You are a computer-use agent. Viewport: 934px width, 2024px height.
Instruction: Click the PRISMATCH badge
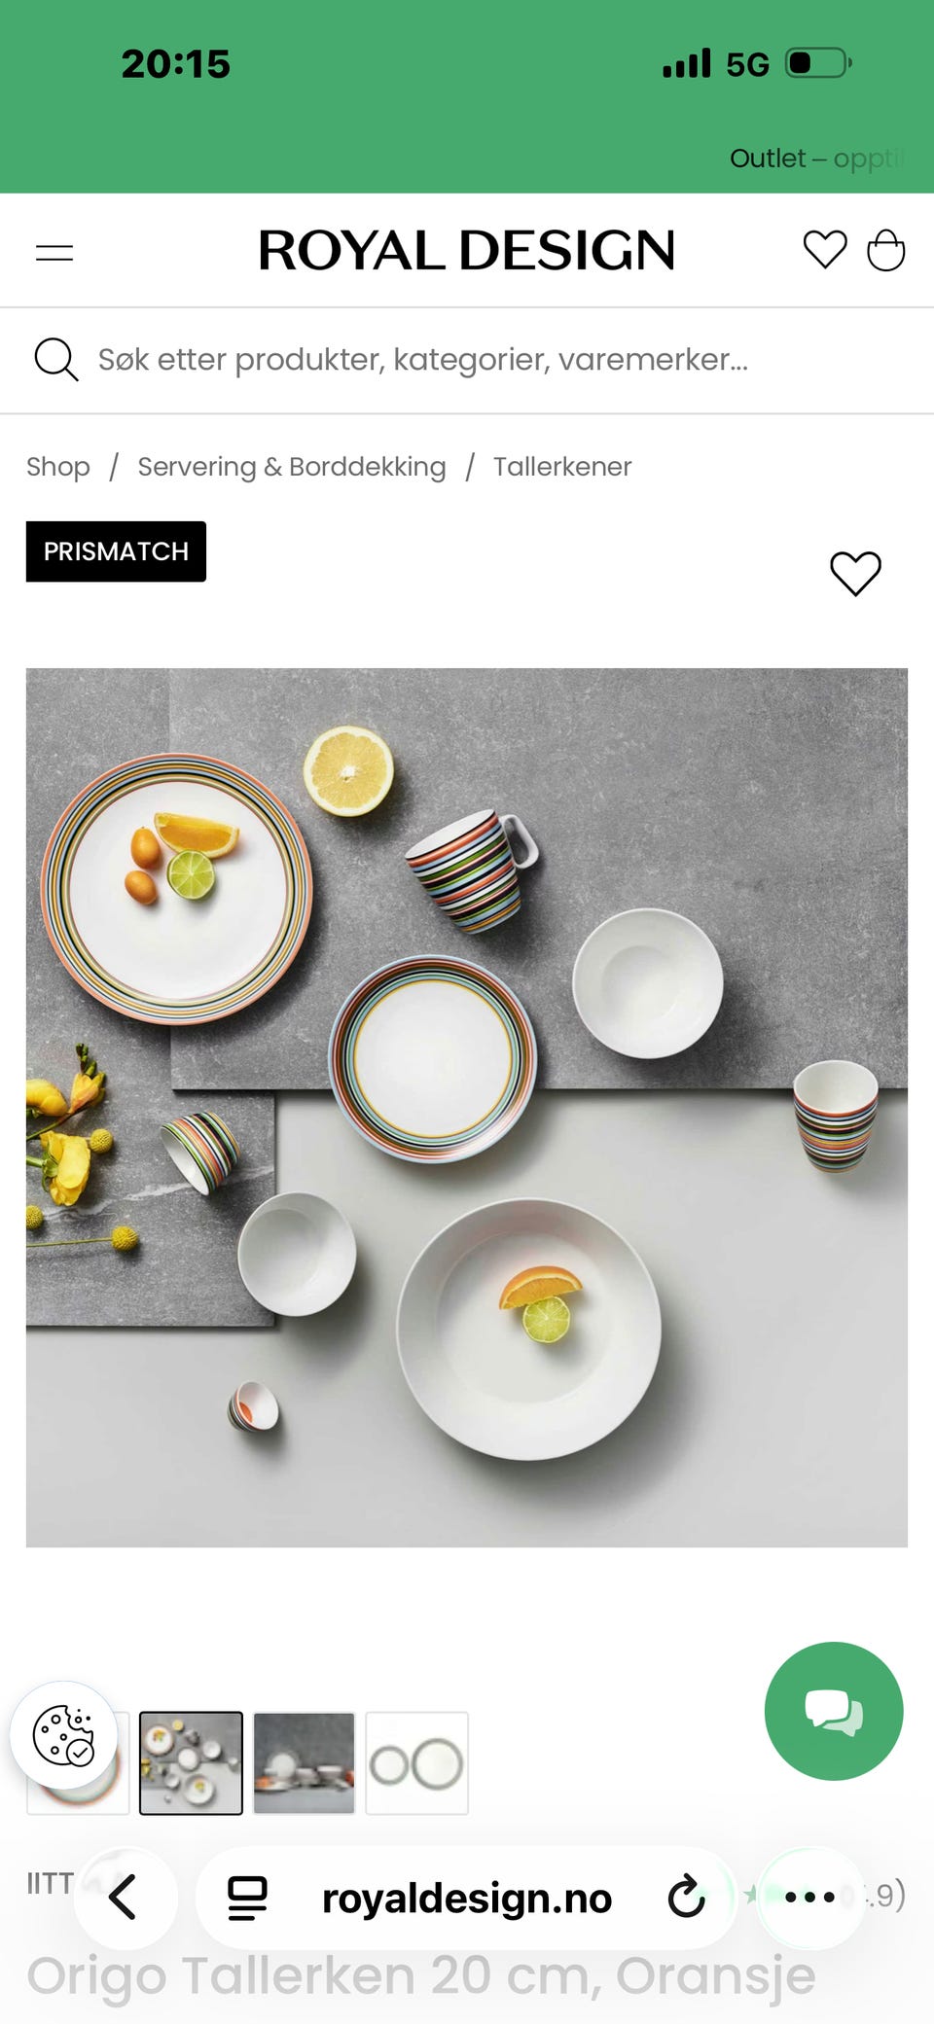[116, 551]
